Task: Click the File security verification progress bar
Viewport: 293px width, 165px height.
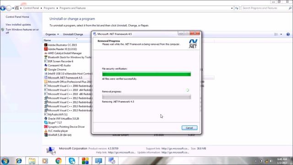Action: [146, 74]
